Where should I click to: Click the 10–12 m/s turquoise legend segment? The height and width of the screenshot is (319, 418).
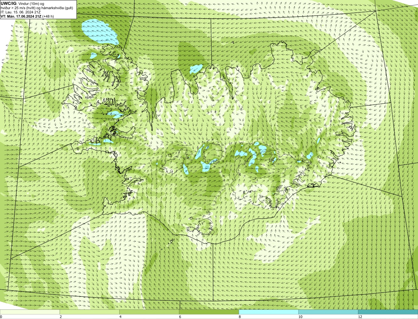tap(328, 312)
